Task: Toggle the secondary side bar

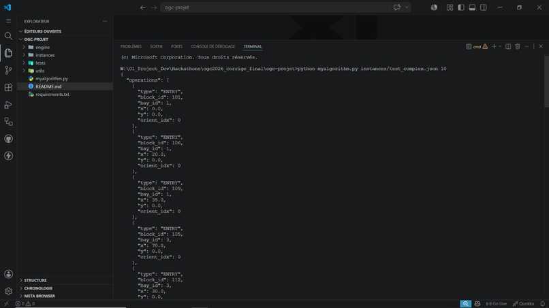Action: coord(484,7)
